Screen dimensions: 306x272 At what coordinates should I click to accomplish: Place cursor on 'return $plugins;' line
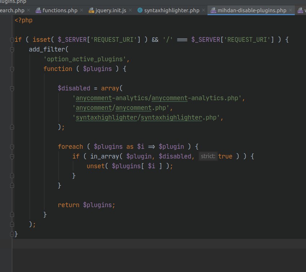(x=86, y=205)
